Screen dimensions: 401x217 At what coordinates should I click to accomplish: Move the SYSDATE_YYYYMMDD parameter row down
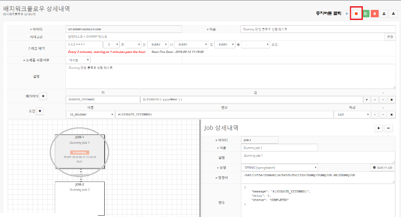point(383,99)
